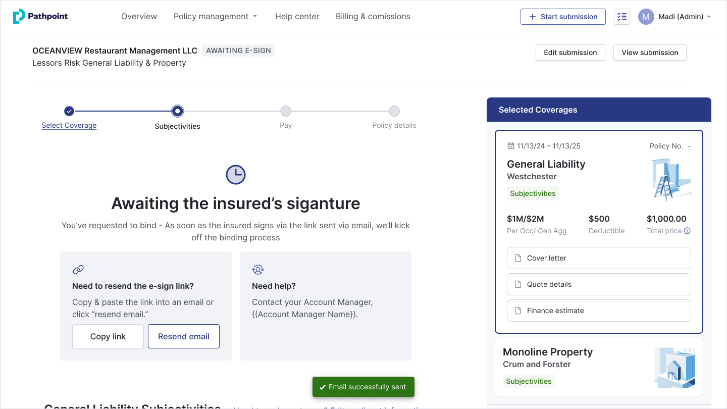Image resolution: width=727 pixels, height=409 pixels.
Task: Go back to Select Coverage step
Action: [x=69, y=125]
